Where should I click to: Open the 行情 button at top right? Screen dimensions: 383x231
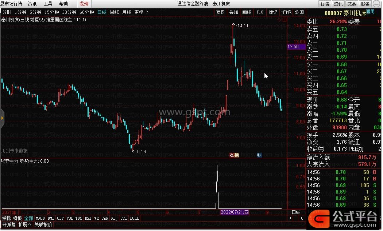tap(325, 4)
